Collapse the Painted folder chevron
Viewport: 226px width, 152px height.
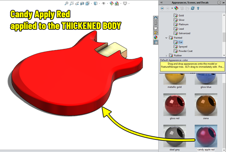pos(166,38)
